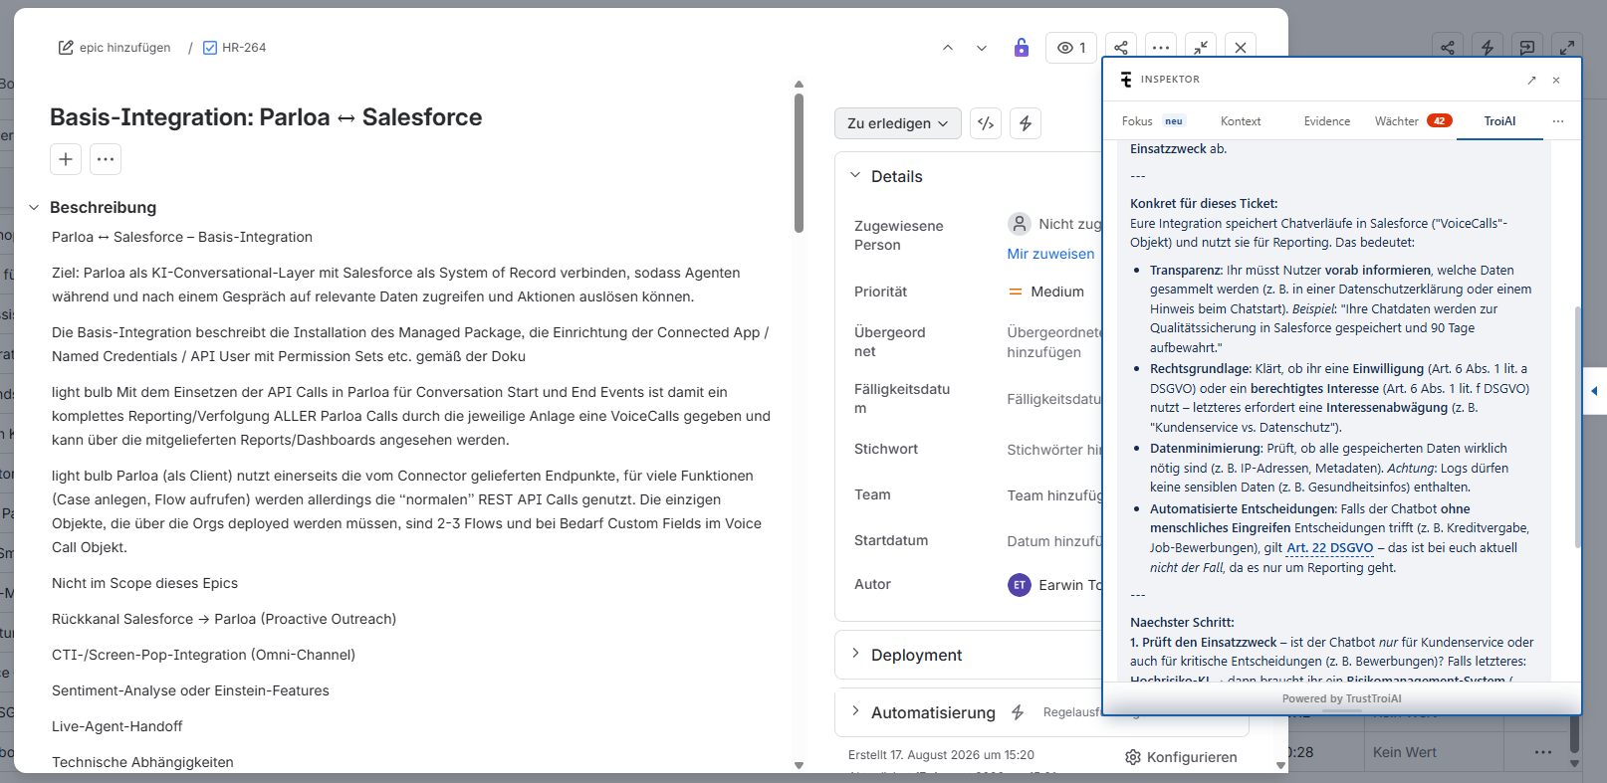Open the three-dot menu beside the plus button
1607x783 pixels.
[x=106, y=159]
